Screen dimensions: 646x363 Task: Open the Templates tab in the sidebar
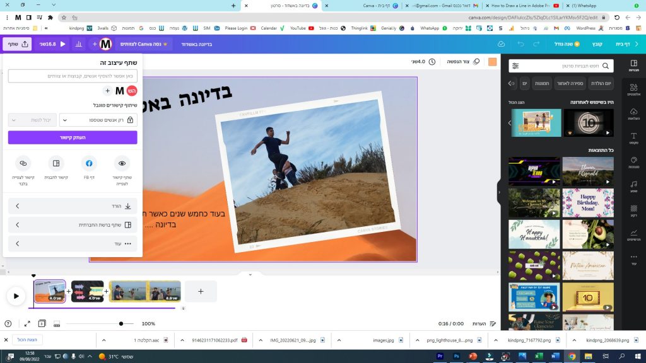pyautogui.click(x=633, y=66)
